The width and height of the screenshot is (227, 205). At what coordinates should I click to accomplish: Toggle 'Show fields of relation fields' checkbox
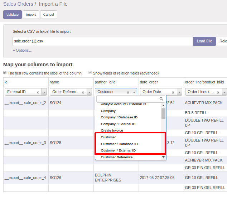(x=90, y=72)
